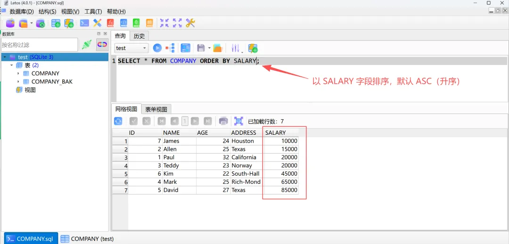The height and width of the screenshot is (244, 509).
Task: Click the create new table icon
Action: (56, 23)
